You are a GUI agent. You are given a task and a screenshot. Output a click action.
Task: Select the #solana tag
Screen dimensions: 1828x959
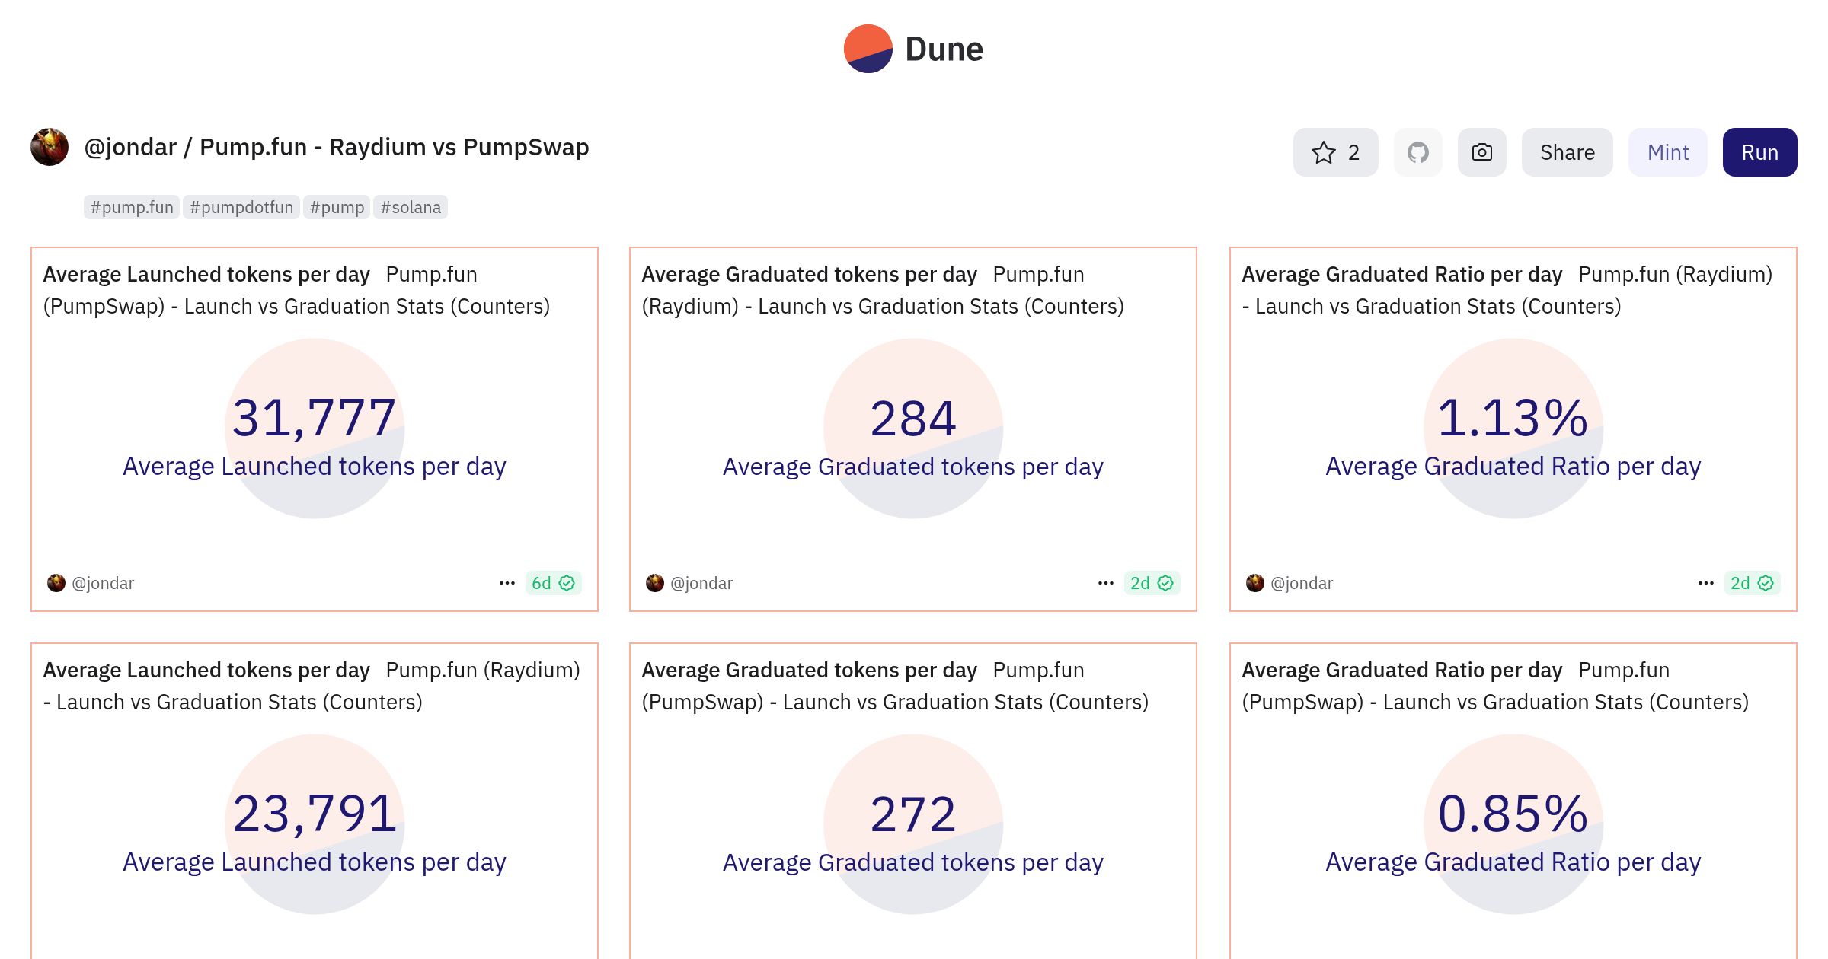click(x=411, y=207)
